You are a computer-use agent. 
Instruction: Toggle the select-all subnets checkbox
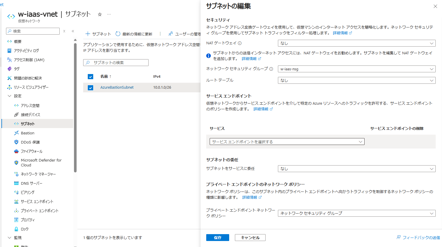coord(90,77)
